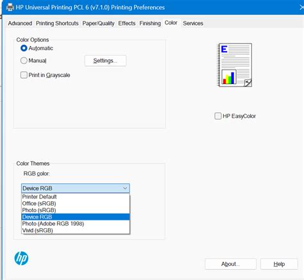Toggle the HP EasyColor checkbox
Screen dimensions: 304x280
pyautogui.click(x=218, y=116)
